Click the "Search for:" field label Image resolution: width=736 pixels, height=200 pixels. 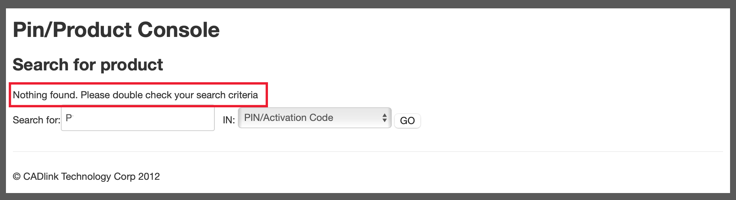click(36, 120)
